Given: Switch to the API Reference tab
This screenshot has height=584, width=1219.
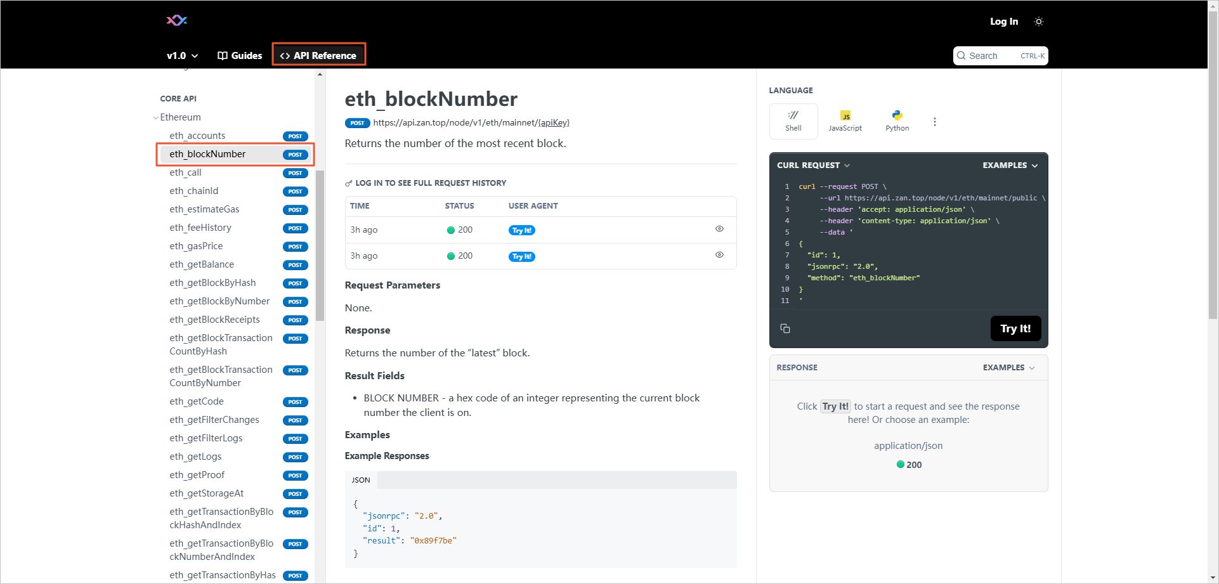Looking at the screenshot, I should (x=319, y=56).
